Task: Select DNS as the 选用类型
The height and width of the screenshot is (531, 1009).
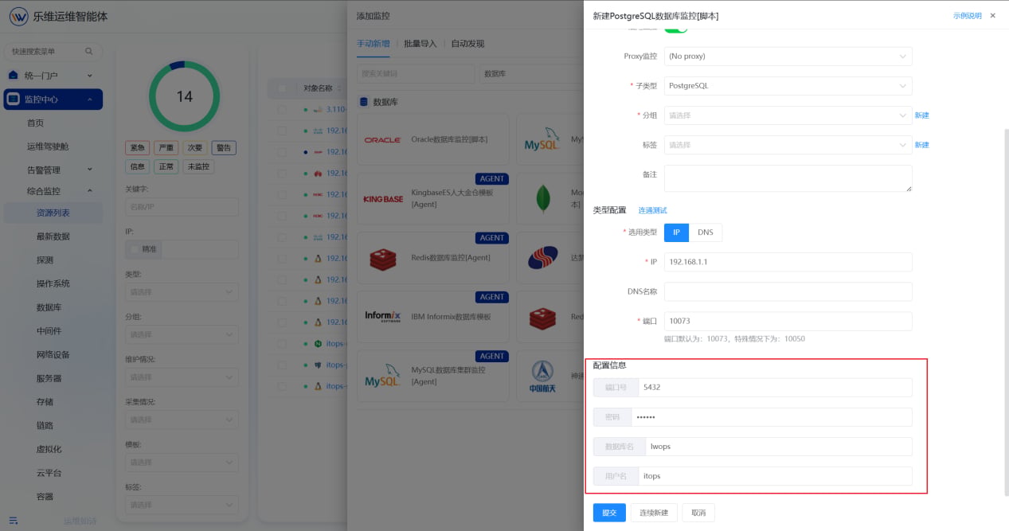Action: click(706, 232)
